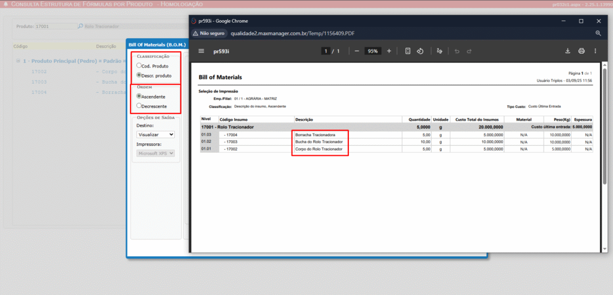Click 'Bill of Materials' PDF title
This screenshot has width=613, height=295.
[x=220, y=78]
